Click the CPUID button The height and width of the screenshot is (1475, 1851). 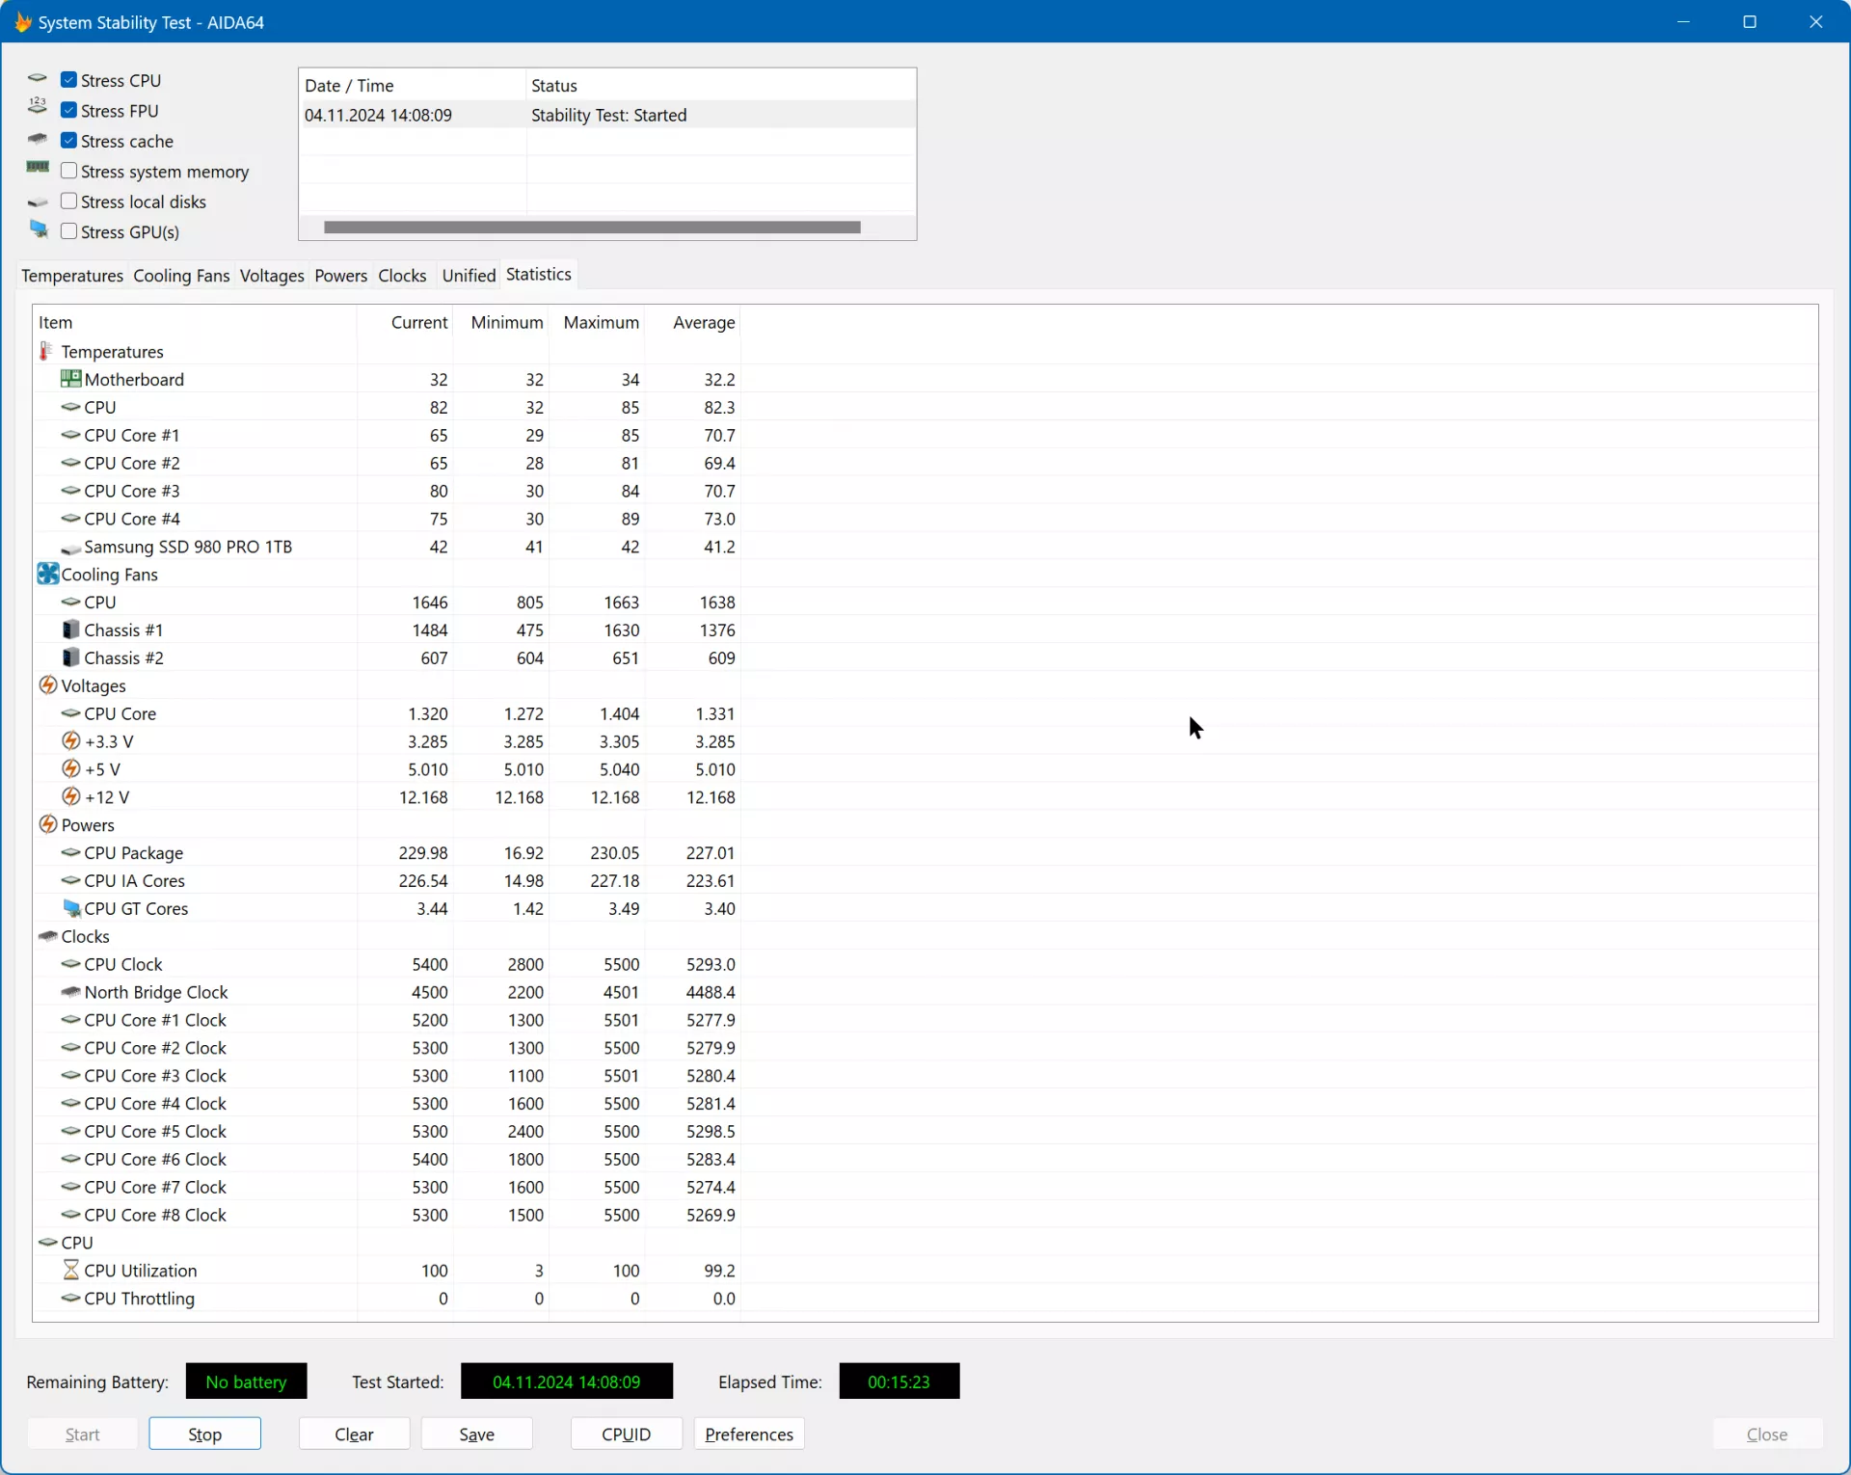(625, 1433)
